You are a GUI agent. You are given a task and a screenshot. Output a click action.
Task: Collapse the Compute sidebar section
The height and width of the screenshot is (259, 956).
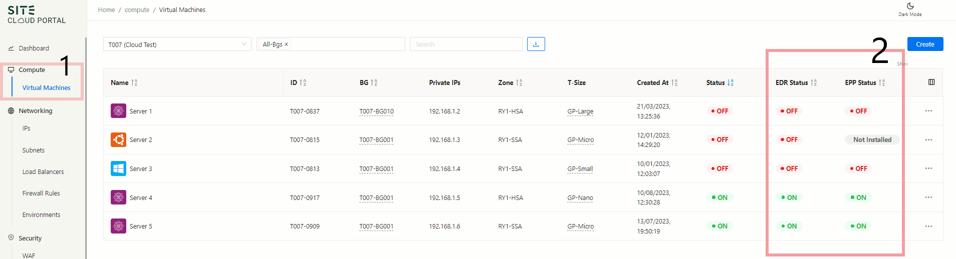click(32, 69)
